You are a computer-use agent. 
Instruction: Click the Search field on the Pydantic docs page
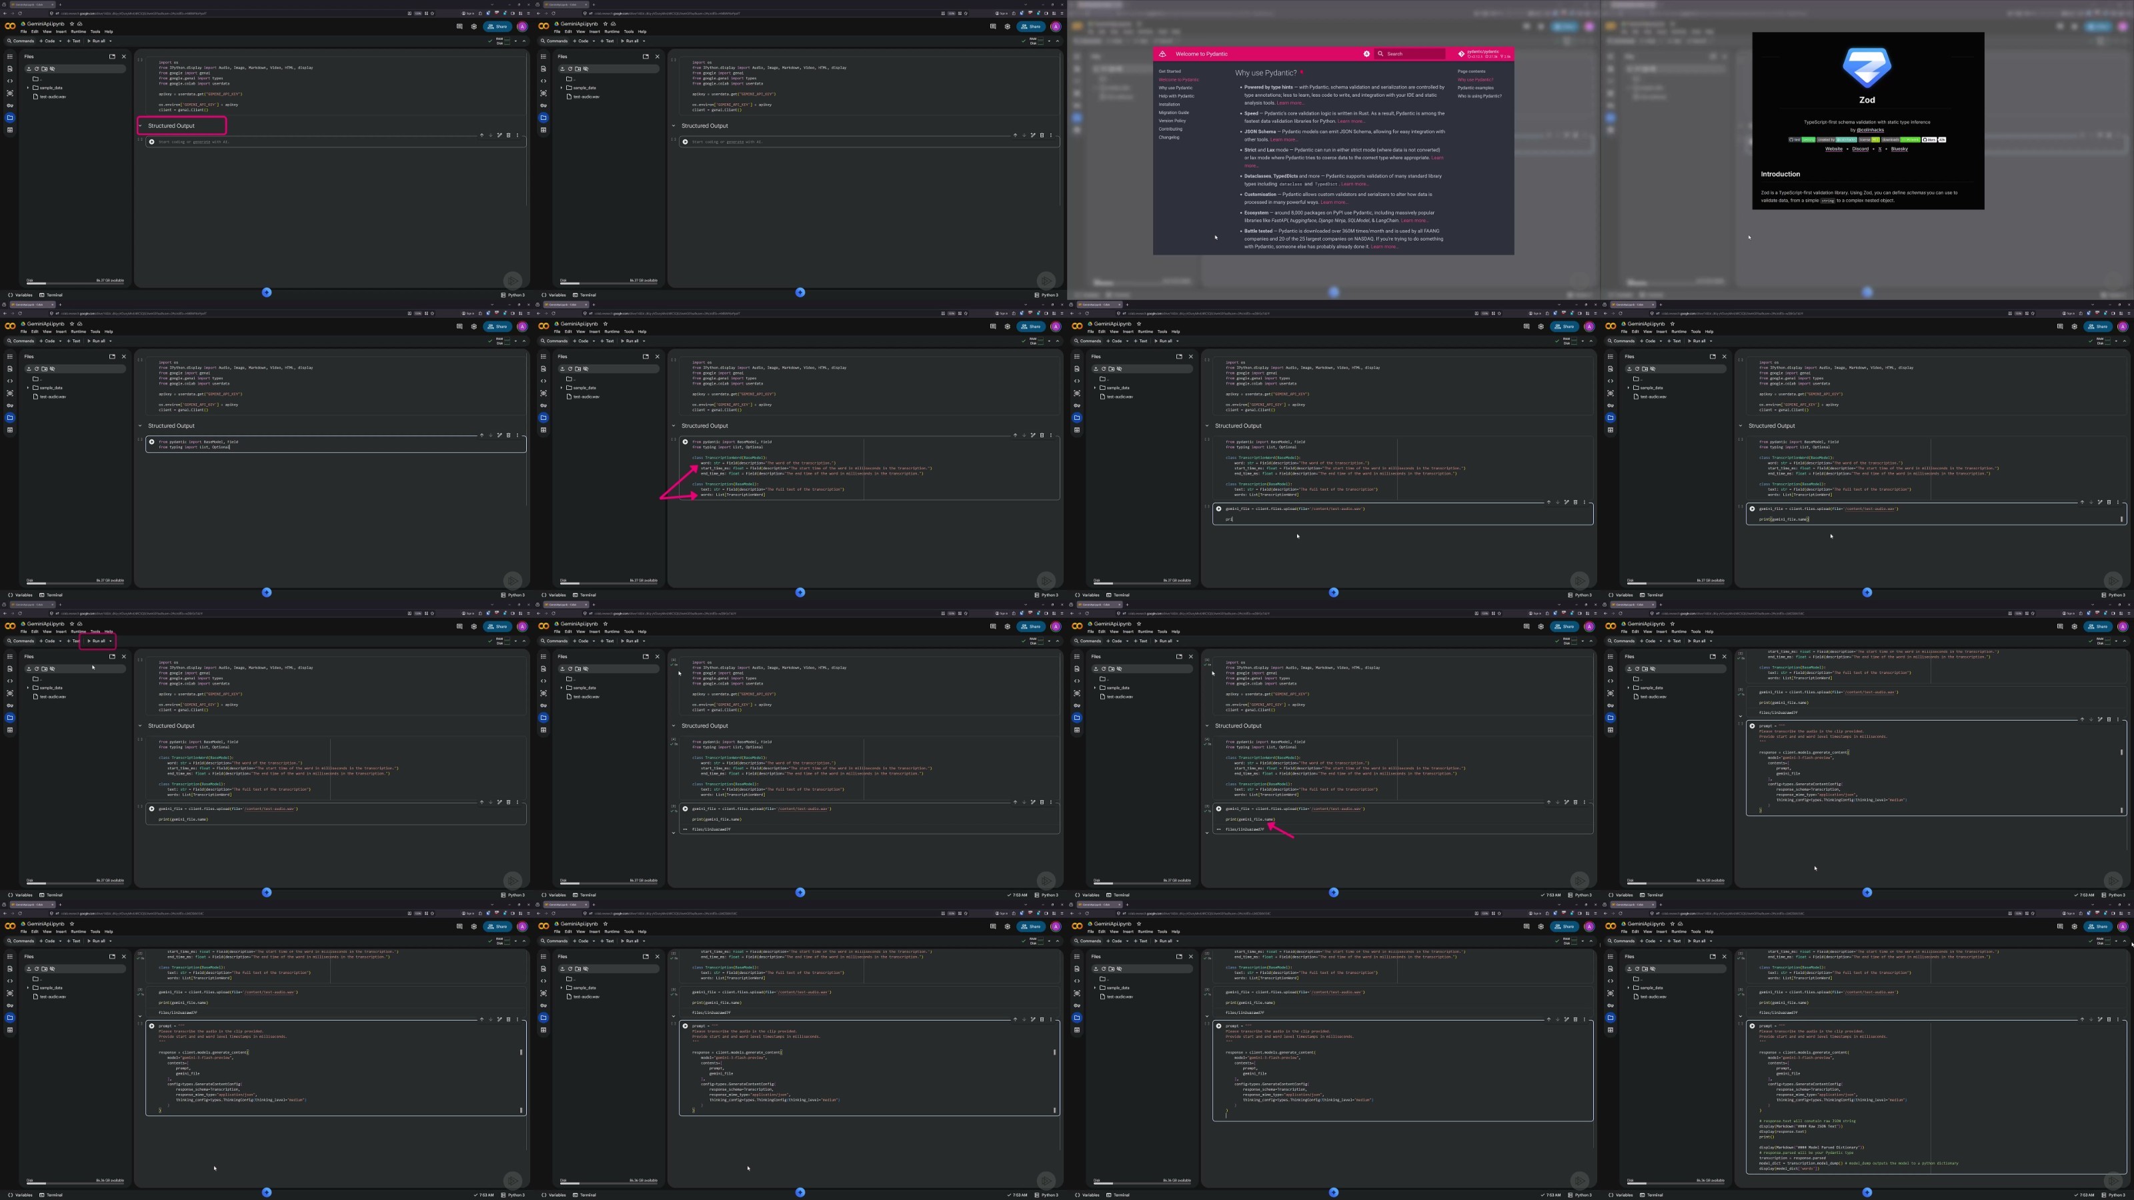click(x=1410, y=54)
